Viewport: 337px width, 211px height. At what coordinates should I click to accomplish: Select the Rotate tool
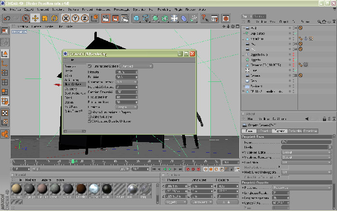tap(54, 18)
